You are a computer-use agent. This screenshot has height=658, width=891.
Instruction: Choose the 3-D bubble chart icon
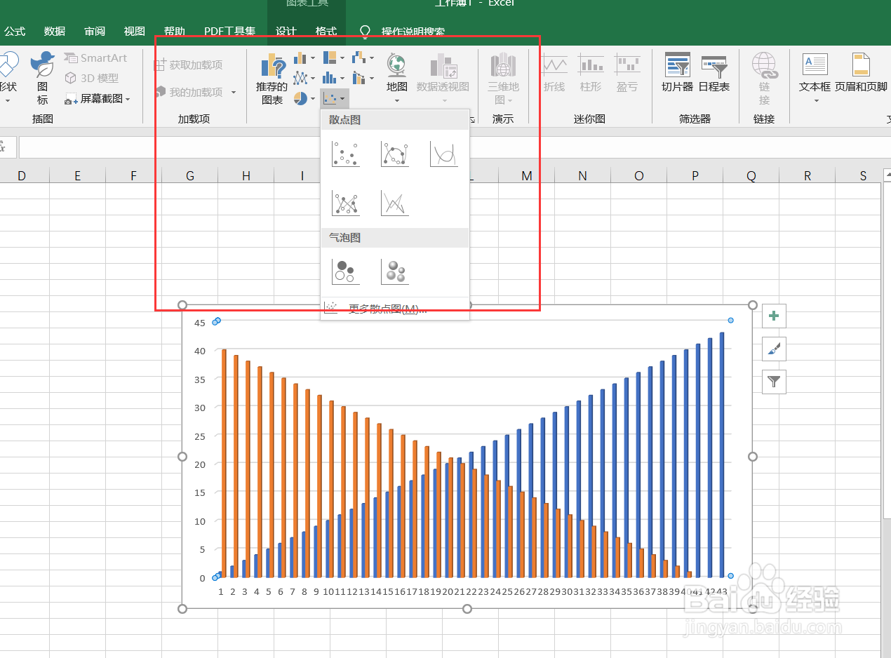(394, 271)
